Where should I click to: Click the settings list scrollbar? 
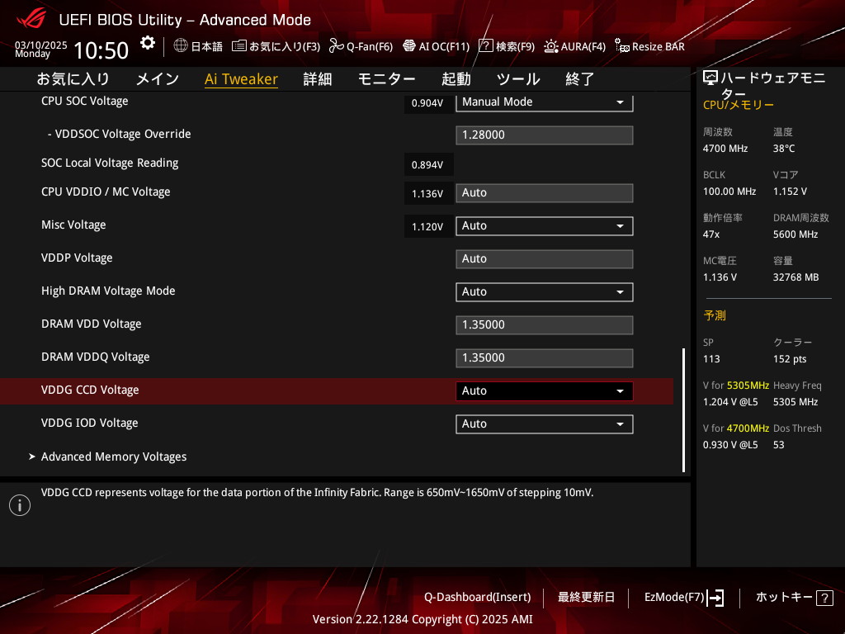click(684, 409)
